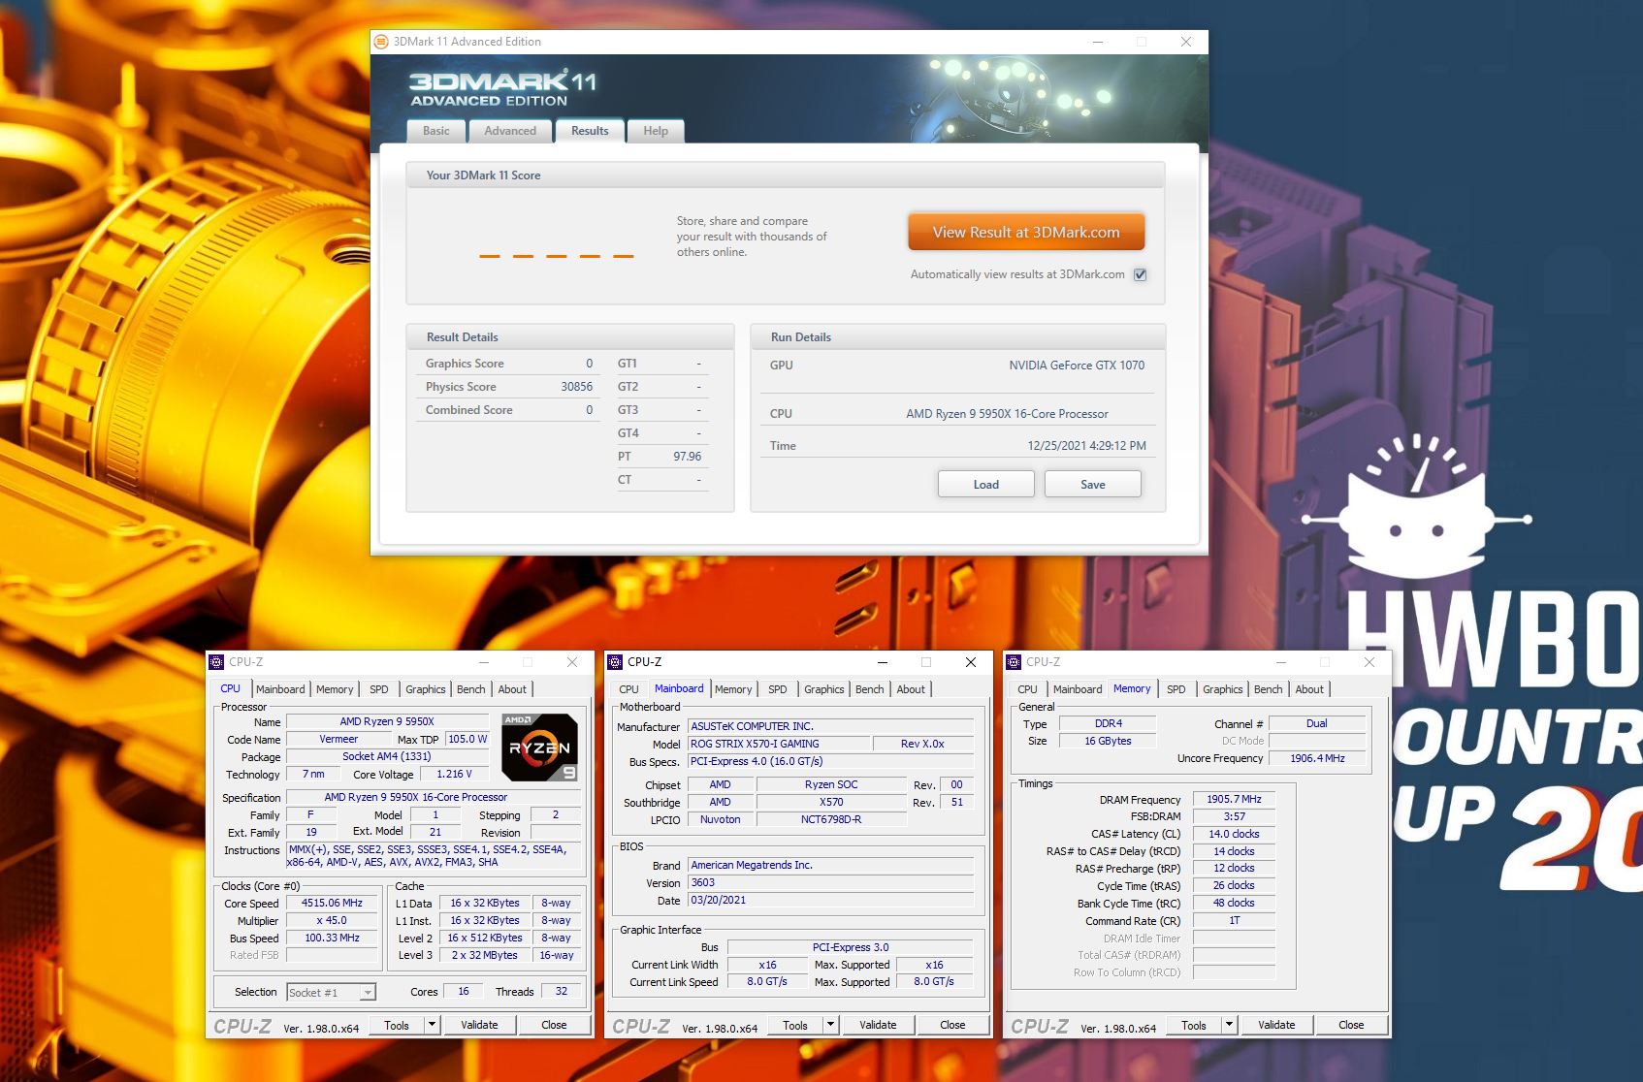The image size is (1643, 1082).
Task: Open the Socket #1 selection dropdown
Action: 332,992
